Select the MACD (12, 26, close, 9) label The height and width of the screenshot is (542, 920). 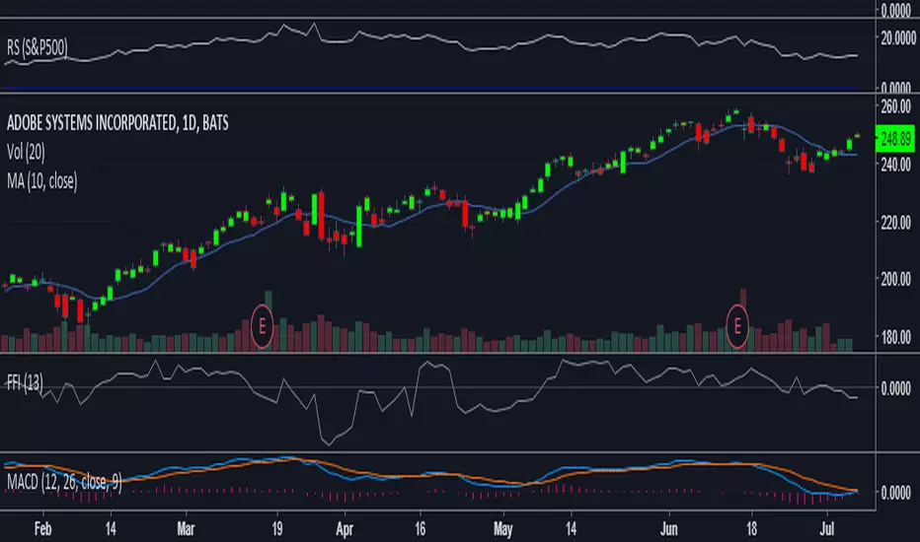pos(64,482)
